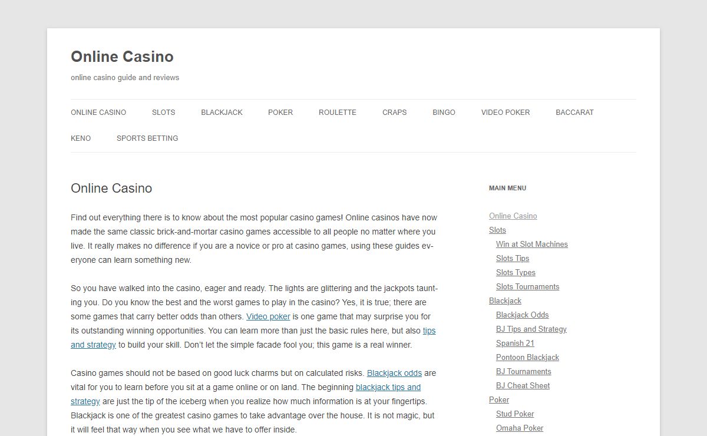Open Blackjack in the sidebar main menu
Image resolution: width=707 pixels, height=436 pixels.
point(505,301)
